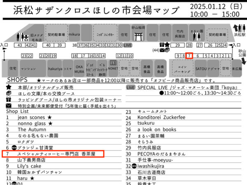This screenshot has width=247, height=185.
Task: Click the restroom icon above 浜松駅 label
Action: [242, 28]
